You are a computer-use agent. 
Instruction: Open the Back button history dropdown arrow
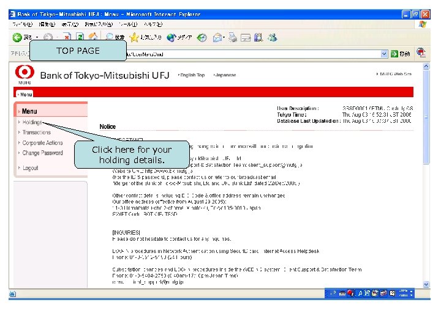pos(37,37)
